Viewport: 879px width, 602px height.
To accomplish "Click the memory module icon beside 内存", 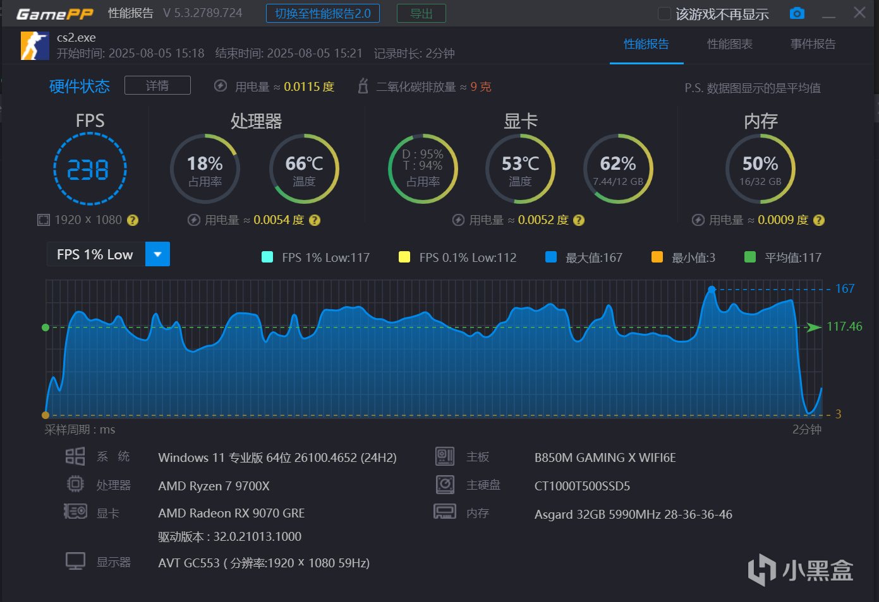I will [445, 512].
